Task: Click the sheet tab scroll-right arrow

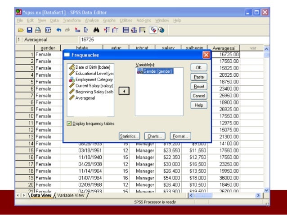Action: pos(23,195)
